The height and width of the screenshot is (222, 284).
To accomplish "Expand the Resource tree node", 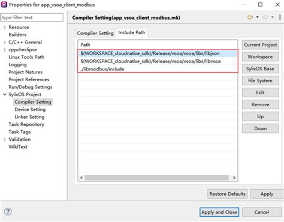I will click(5, 27).
